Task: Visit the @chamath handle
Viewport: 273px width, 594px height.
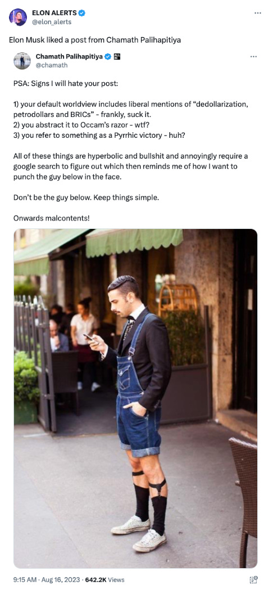Action: [52, 65]
